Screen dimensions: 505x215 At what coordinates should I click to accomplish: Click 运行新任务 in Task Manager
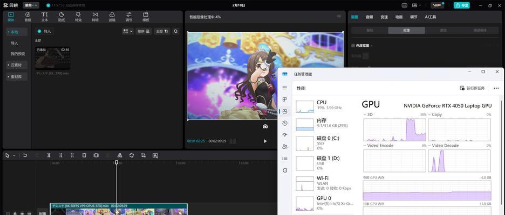coord(472,88)
